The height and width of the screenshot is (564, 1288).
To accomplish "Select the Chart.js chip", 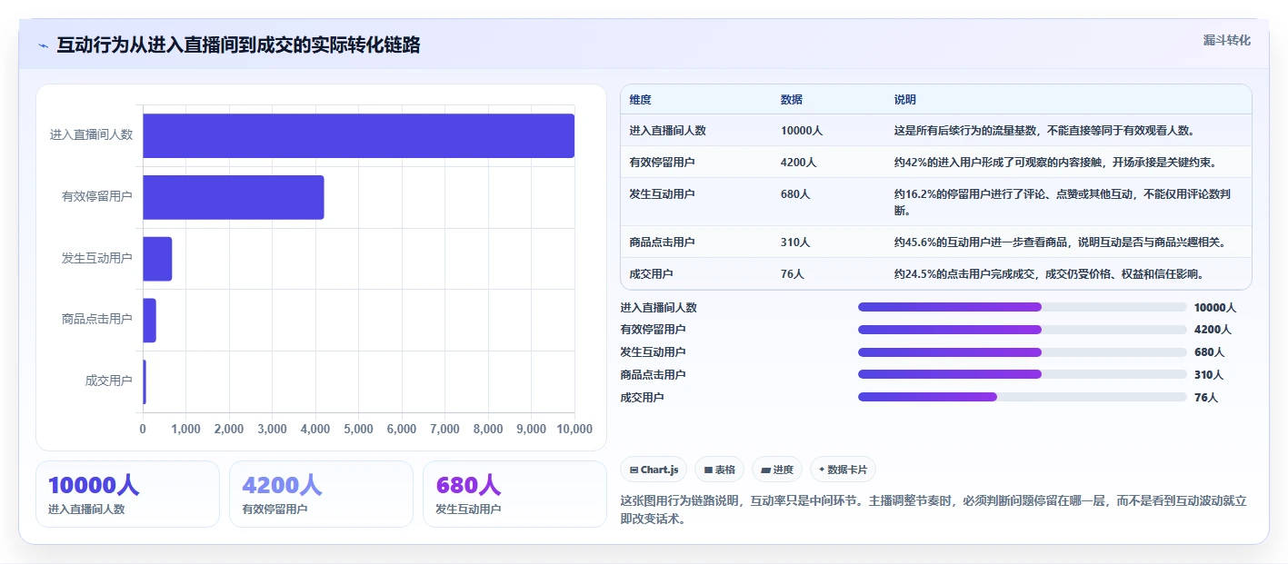I will [x=654, y=470].
